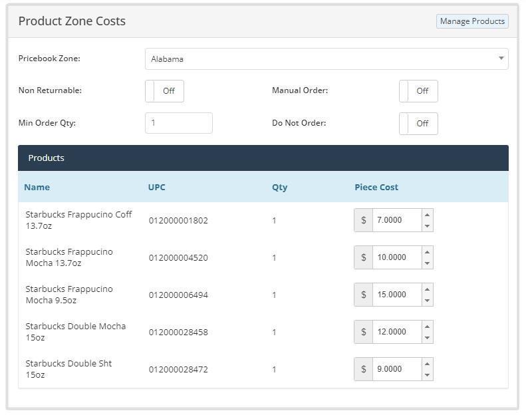Click the Non Returnable label
This screenshot has height=417, width=526.
(x=50, y=90)
